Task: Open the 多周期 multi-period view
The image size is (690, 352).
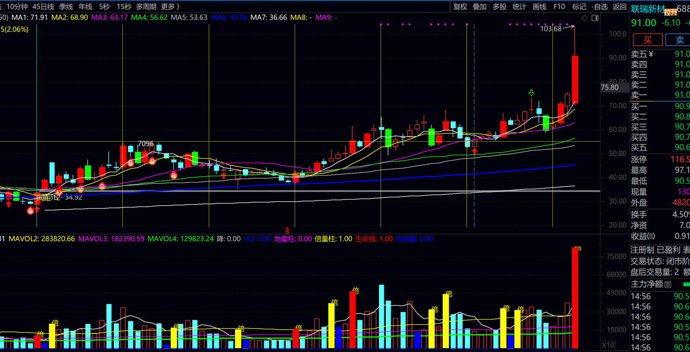Action: (x=146, y=6)
